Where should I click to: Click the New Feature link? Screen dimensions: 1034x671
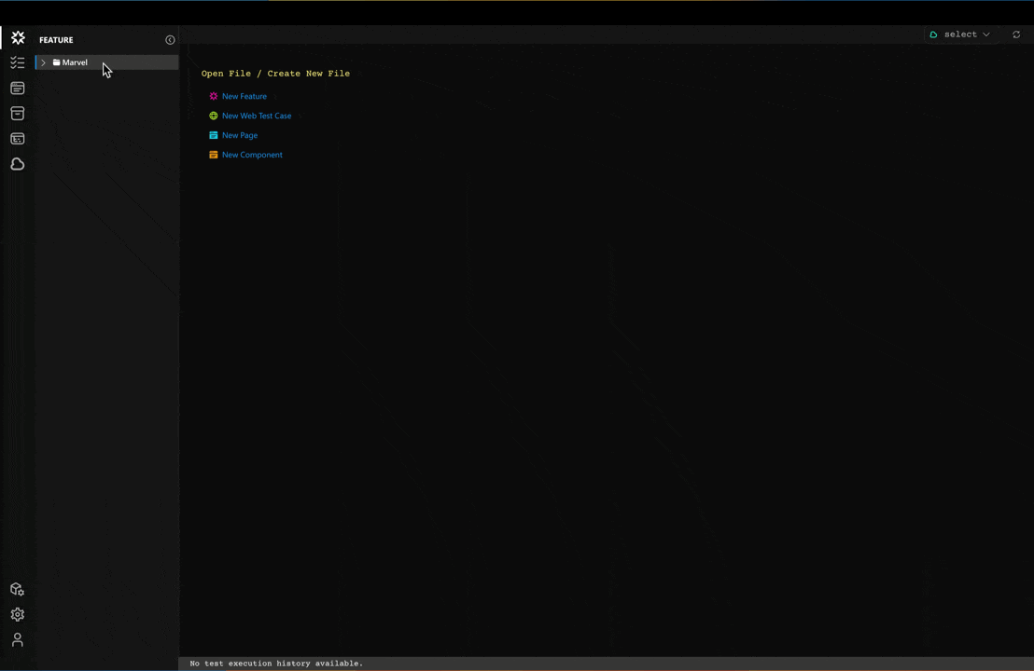point(244,96)
